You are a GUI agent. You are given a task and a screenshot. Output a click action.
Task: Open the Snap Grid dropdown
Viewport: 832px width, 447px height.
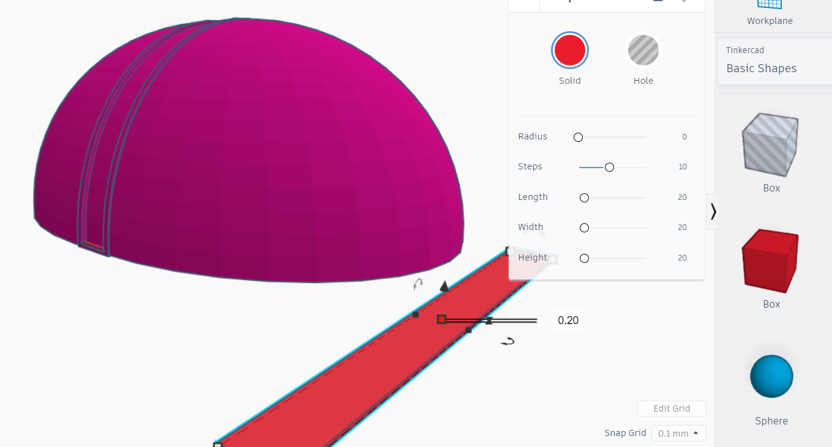(x=678, y=432)
